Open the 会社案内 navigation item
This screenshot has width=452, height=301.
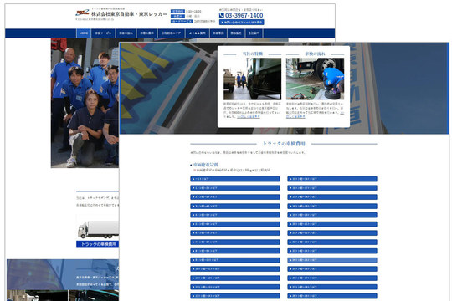coord(254,33)
